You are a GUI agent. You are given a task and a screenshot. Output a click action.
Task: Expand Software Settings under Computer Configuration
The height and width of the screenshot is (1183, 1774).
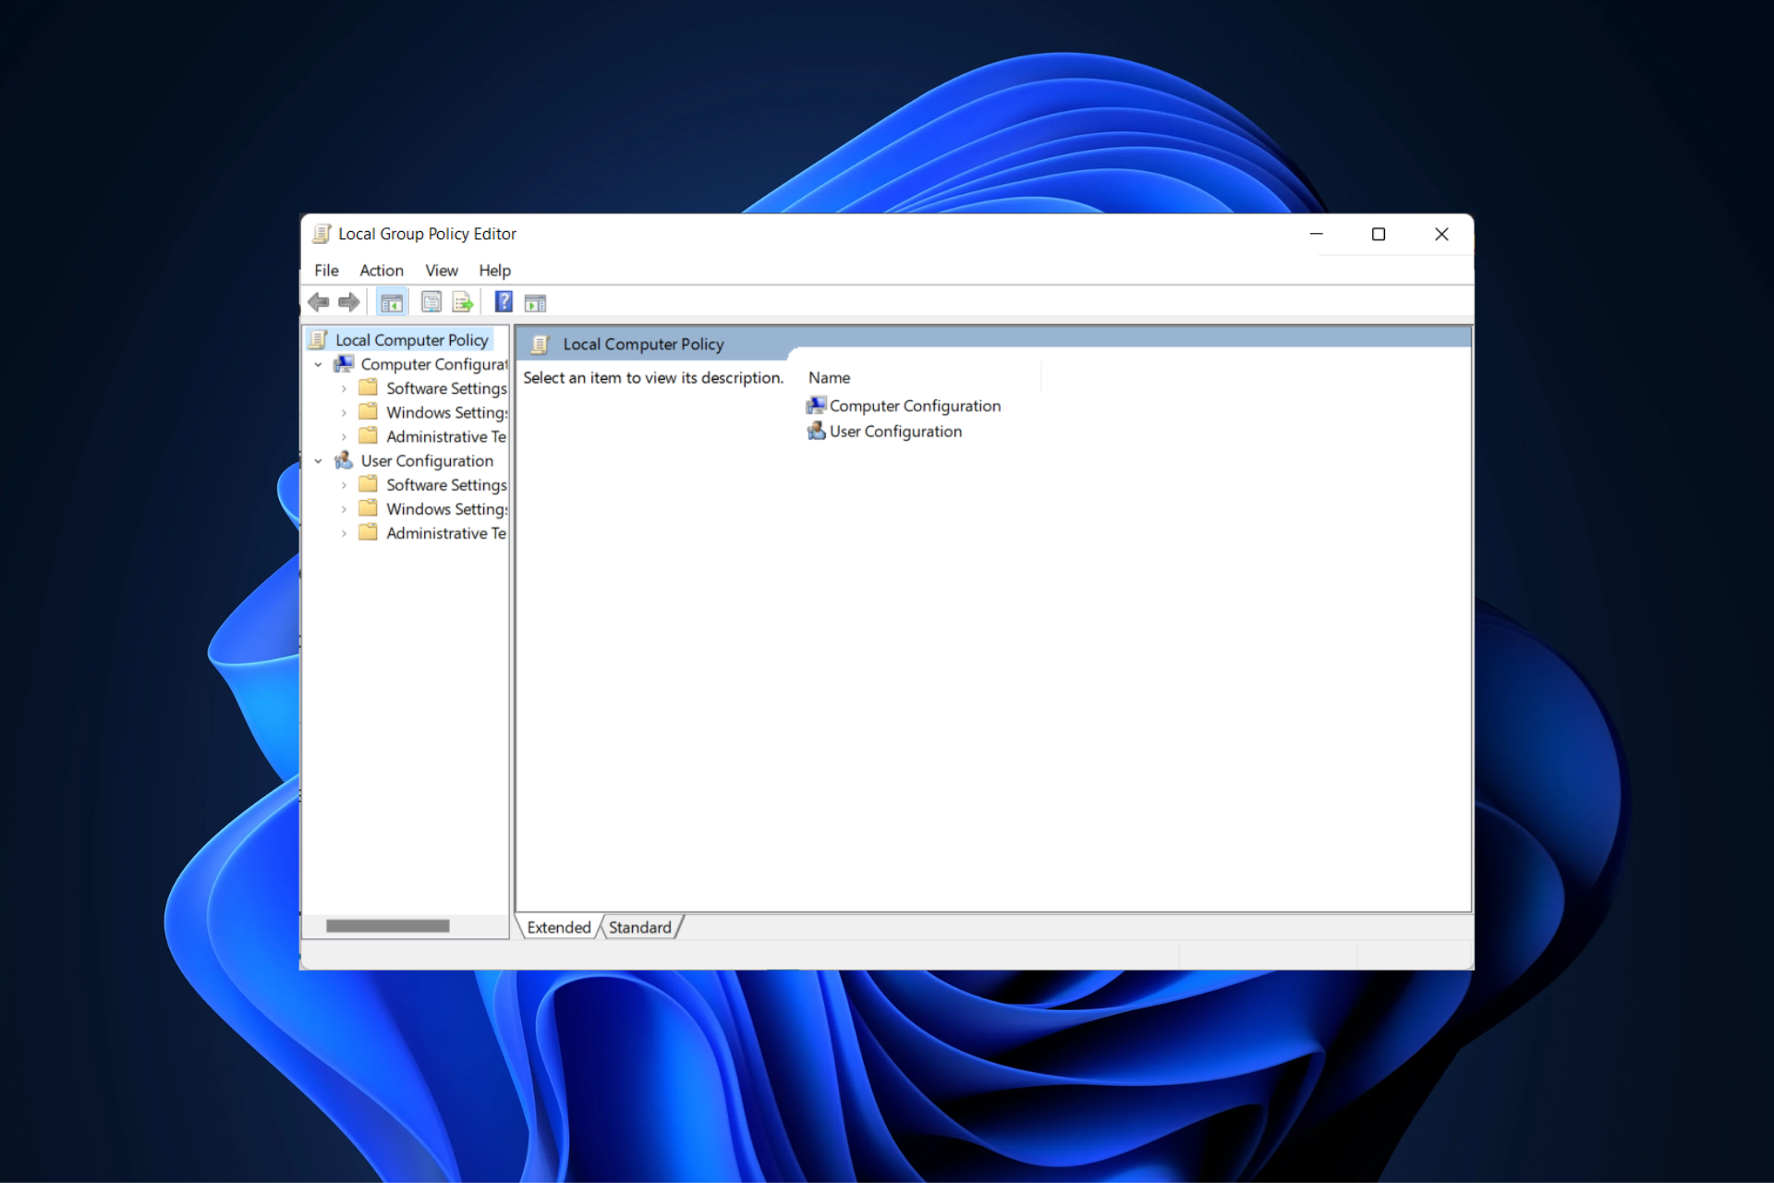coord(344,389)
